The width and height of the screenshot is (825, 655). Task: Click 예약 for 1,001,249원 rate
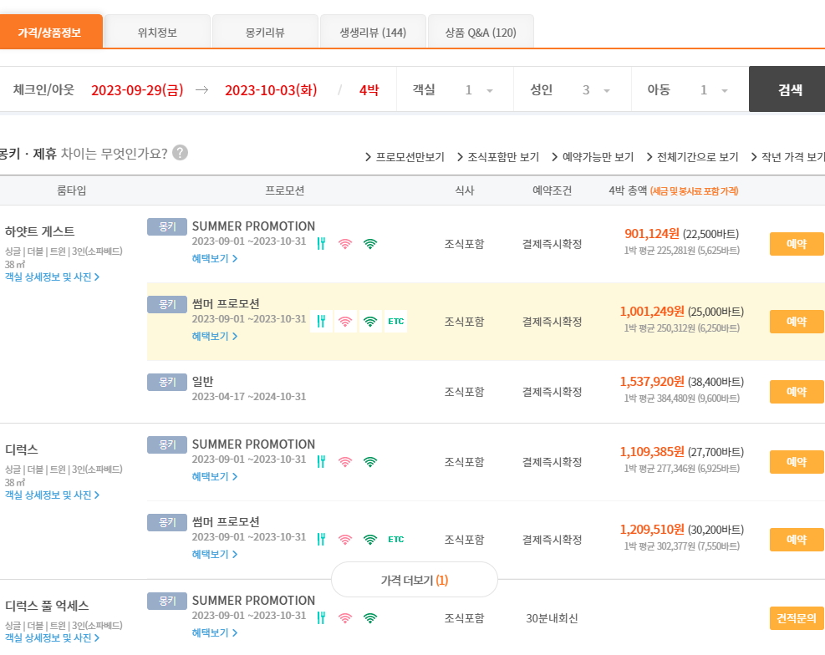(x=797, y=322)
